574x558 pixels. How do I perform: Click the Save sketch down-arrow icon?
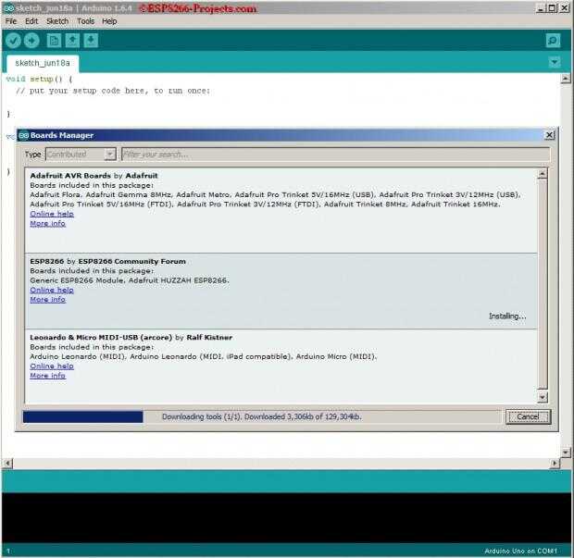[x=91, y=40]
